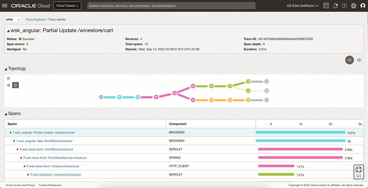Select the gray question-mark topology node

coord(101,97)
